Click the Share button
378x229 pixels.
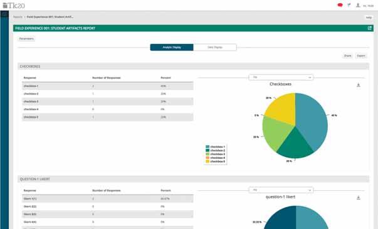(x=347, y=56)
